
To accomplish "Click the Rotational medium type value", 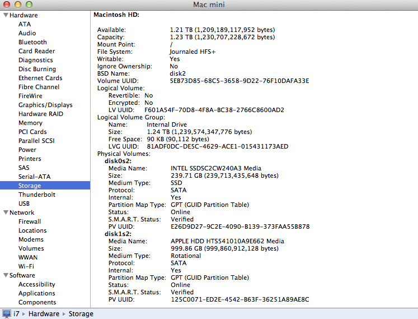I will (x=186, y=256).
